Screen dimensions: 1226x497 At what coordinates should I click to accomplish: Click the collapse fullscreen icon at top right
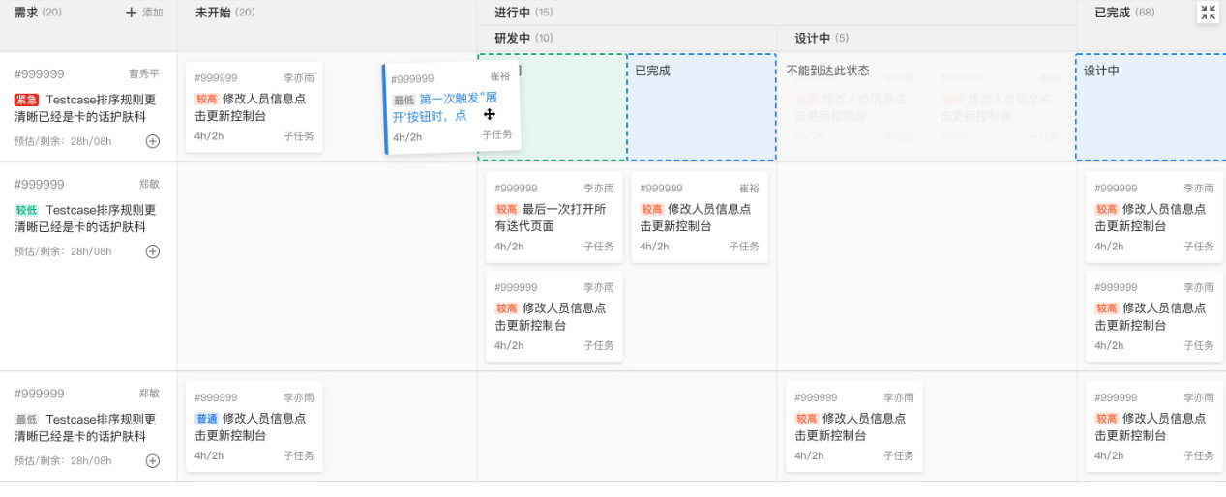tap(1208, 13)
